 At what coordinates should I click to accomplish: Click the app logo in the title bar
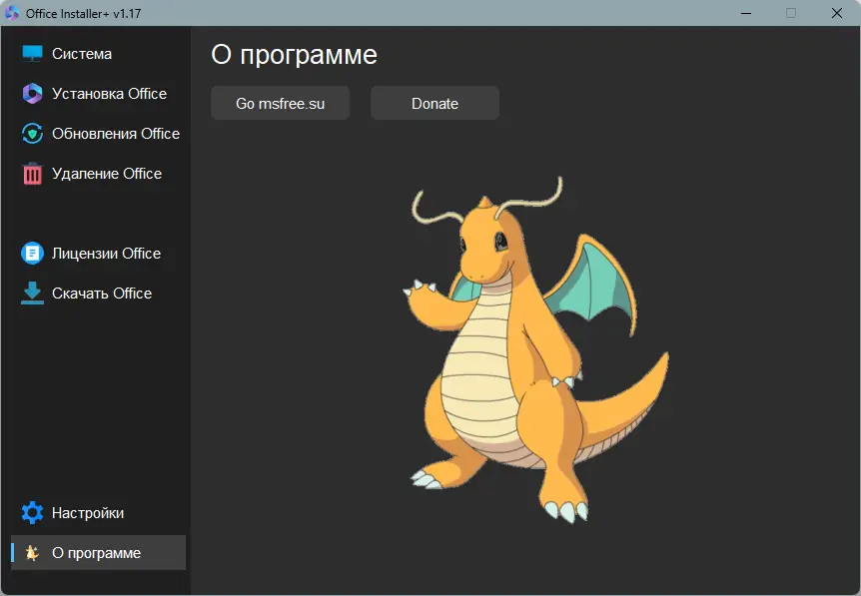coord(12,13)
